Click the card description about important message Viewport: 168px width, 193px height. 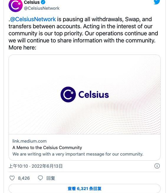pos(78,154)
